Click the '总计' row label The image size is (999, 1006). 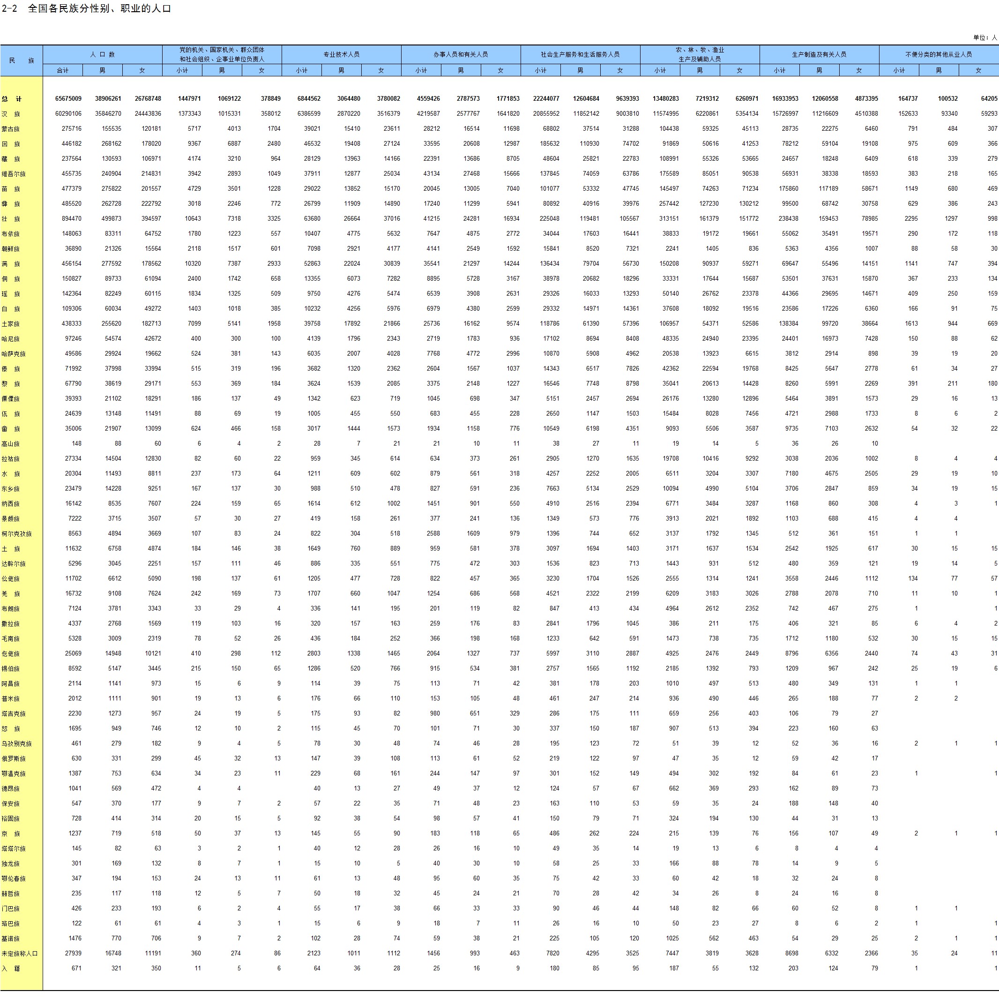(x=11, y=99)
